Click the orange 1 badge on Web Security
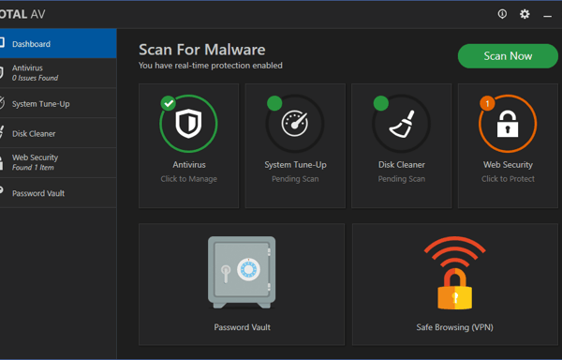The width and height of the screenshot is (562, 360). (487, 104)
